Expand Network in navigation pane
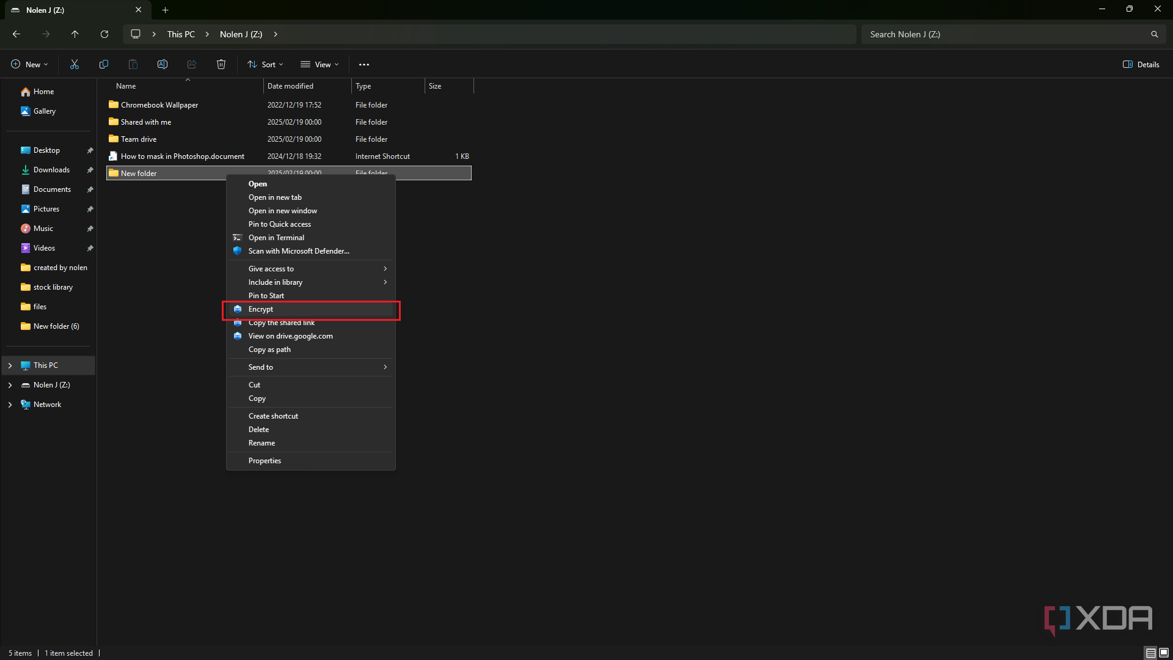Image resolution: width=1173 pixels, height=660 pixels. pyautogui.click(x=10, y=405)
